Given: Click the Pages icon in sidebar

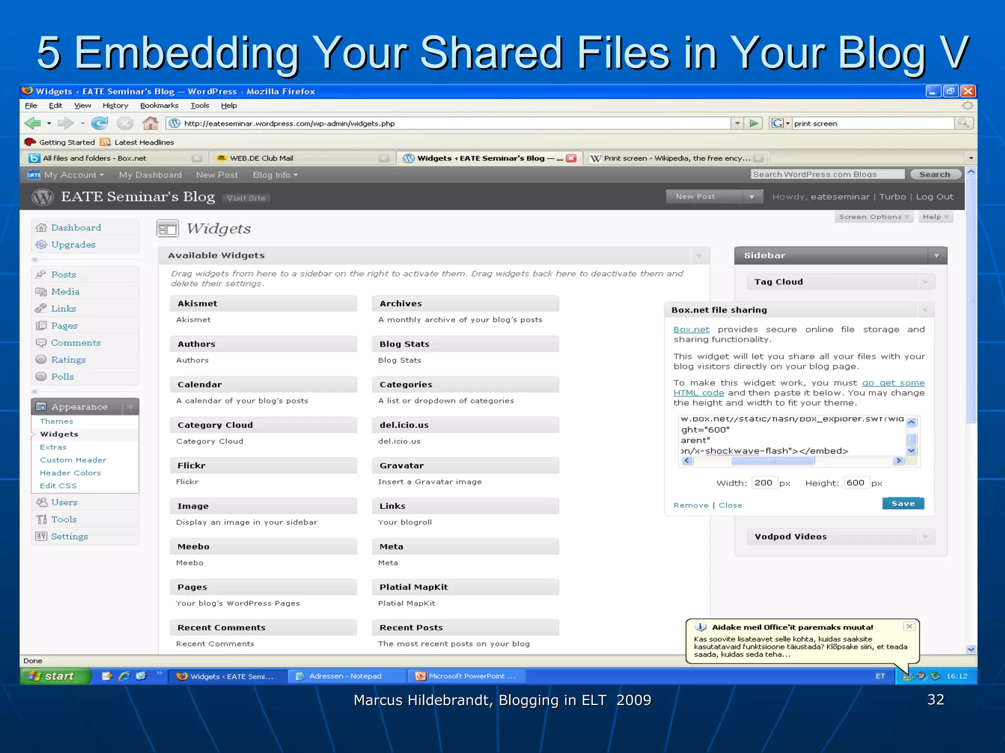Looking at the screenshot, I should (41, 326).
